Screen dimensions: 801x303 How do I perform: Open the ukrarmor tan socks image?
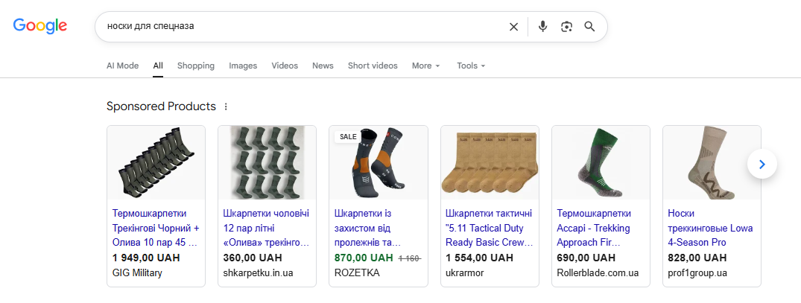490,163
